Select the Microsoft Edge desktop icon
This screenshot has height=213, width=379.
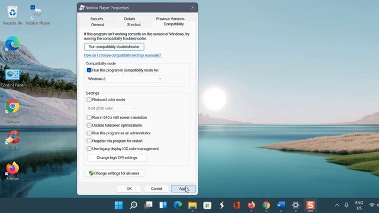pyautogui.click(x=12, y=49)
